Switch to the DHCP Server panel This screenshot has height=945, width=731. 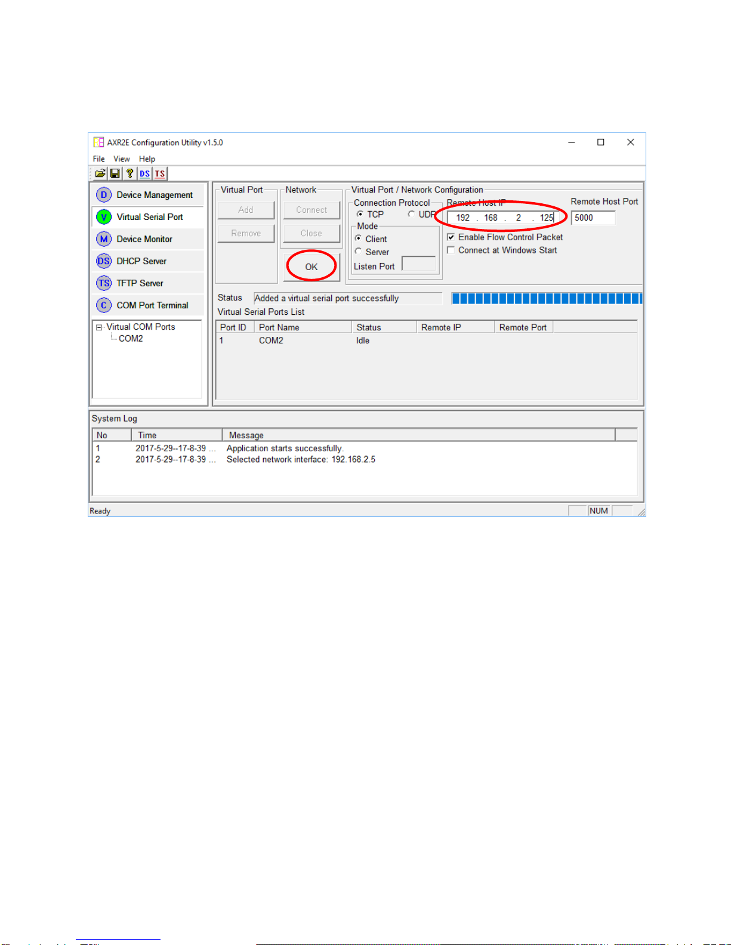click(148, 261)
